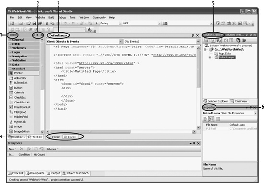
Task: Toggle auto-hide pin on Toolbox panel
Action: click(x=38, y=35)
